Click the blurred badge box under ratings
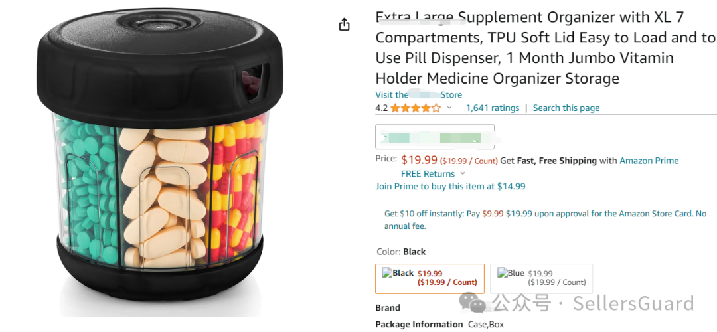717x332 pixels. pyautogui.click(x=435, y=136)
